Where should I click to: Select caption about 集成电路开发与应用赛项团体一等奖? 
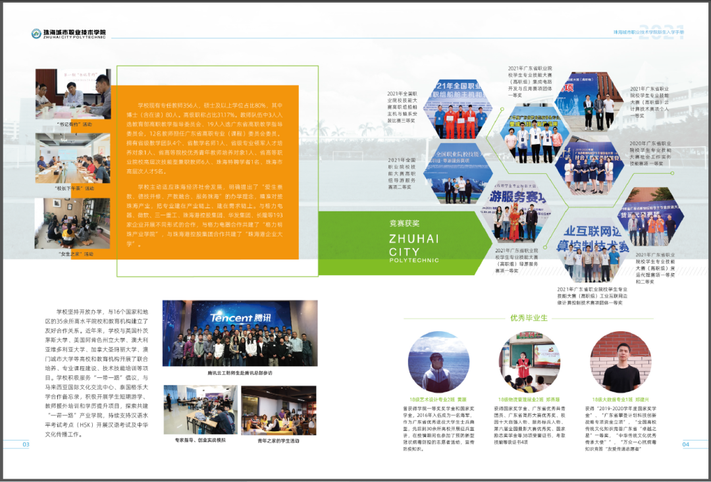click(531, 82)
